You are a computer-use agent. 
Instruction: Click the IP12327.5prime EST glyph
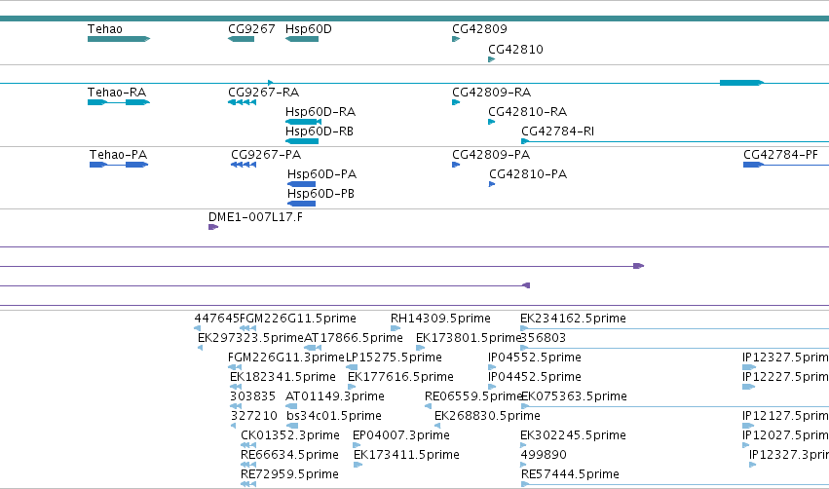749,367
